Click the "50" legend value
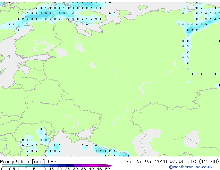This screenshot has height=170, width=220. [107, 169]
